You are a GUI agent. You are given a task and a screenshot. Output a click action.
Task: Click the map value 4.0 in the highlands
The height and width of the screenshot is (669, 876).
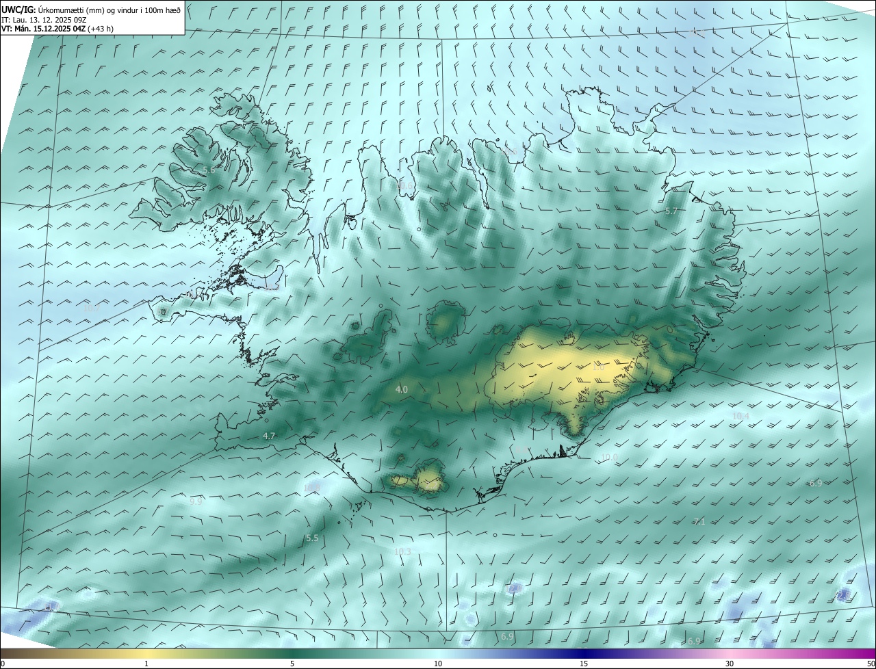402,389
